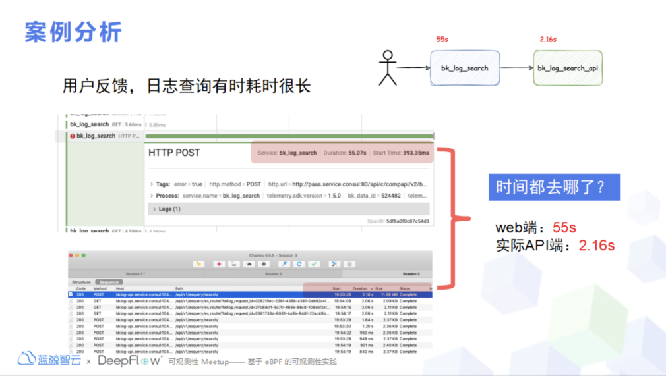Select the POST request lasting 840 ms
This screenshot has width=666, height=376.
pyautogui.click(x=250, y=352)
